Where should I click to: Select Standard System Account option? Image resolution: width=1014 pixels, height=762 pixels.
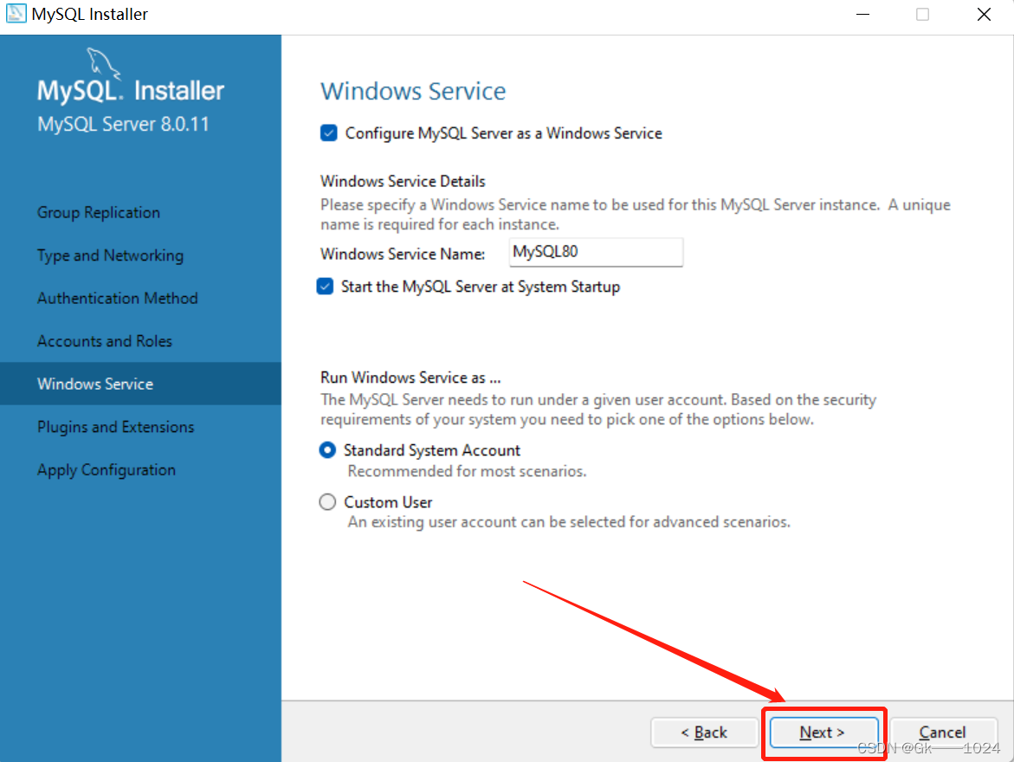click(x=328, y=450)
